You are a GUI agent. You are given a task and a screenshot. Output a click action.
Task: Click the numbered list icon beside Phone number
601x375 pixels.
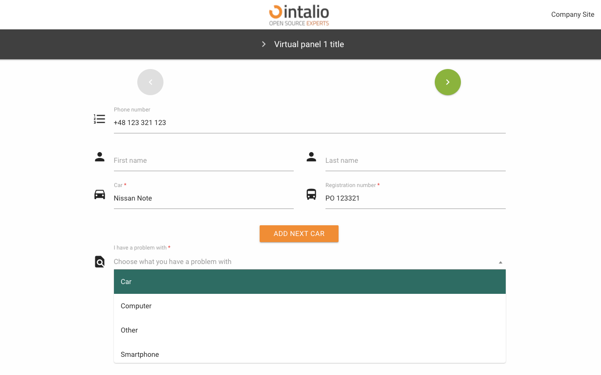99,119
